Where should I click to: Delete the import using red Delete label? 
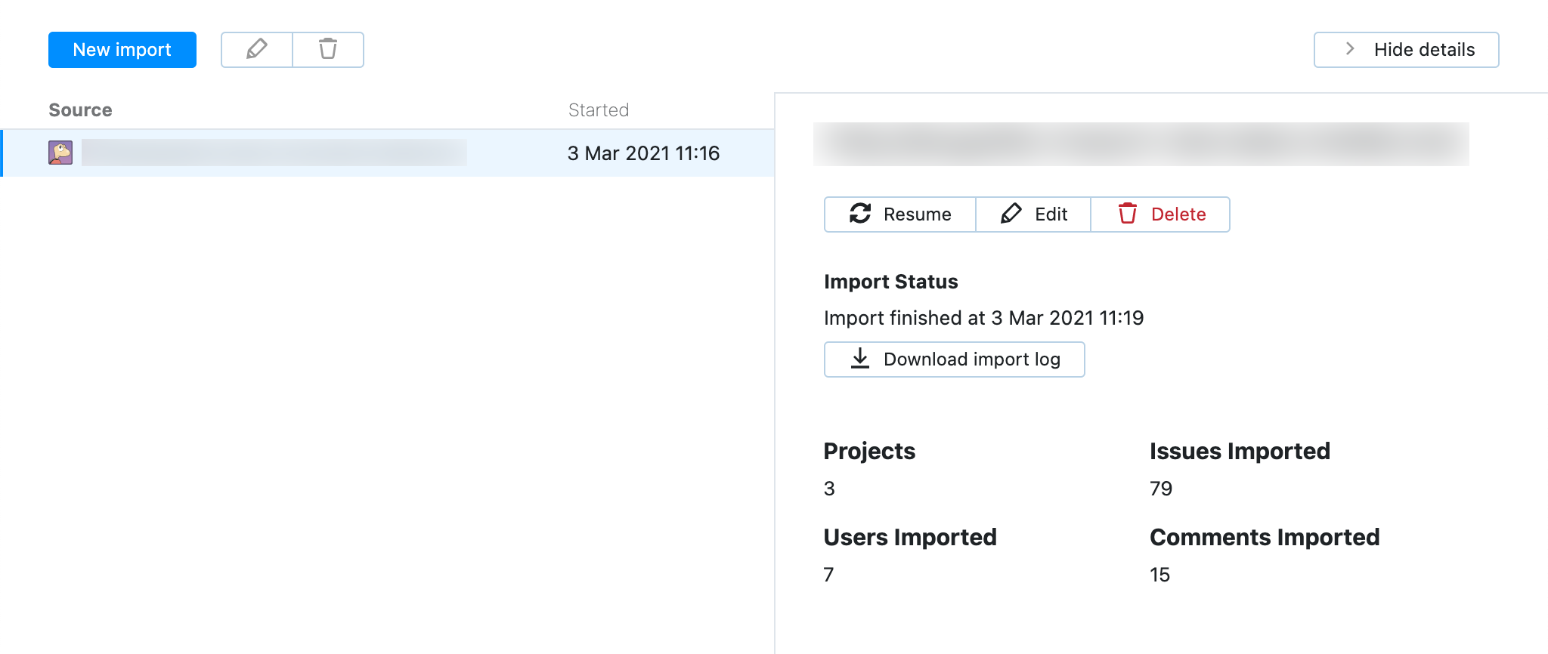1178,214
